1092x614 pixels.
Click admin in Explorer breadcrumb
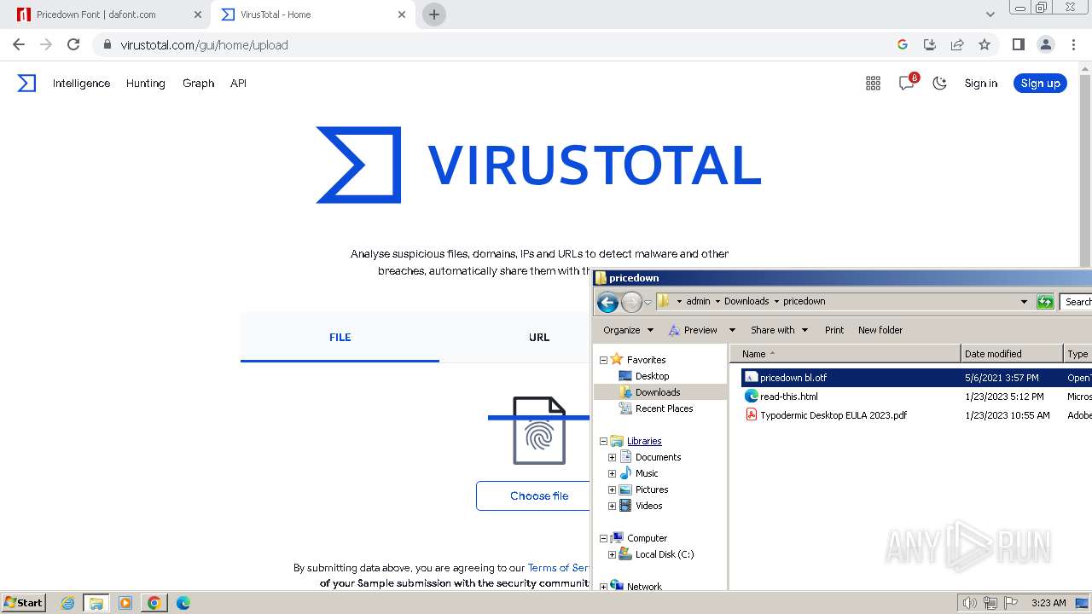point(698,301)
